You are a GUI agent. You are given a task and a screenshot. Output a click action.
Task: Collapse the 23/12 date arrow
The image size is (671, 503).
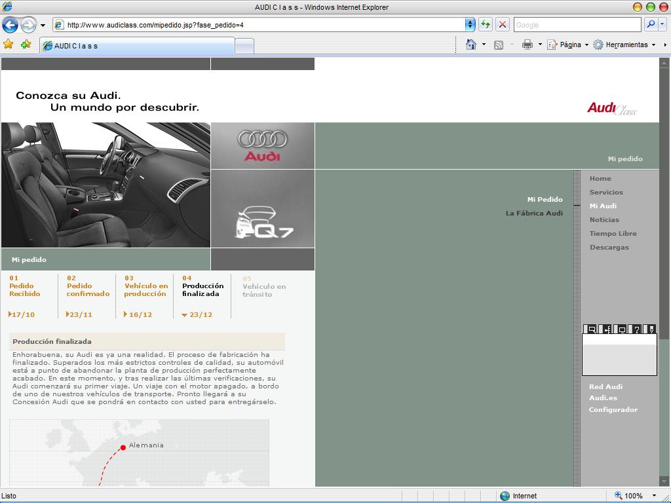click(x=184, y=315)
